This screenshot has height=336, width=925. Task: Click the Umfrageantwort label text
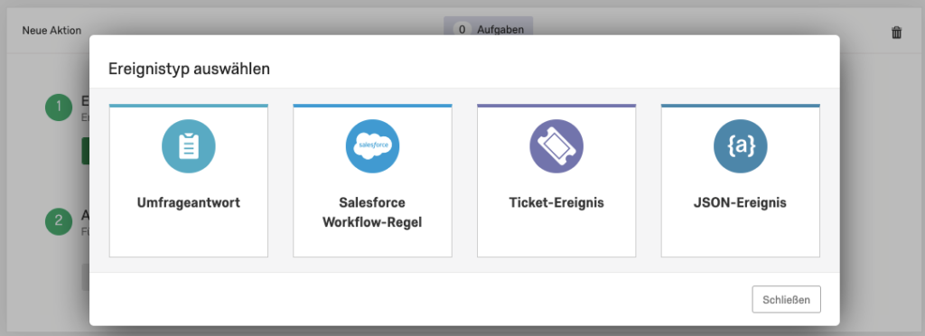click(189, 203)
